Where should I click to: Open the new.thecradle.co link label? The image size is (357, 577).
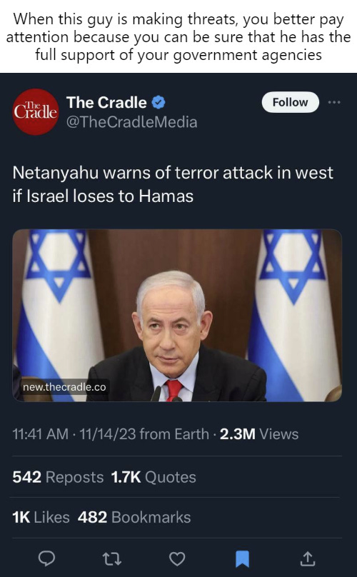tap(64, 387)
